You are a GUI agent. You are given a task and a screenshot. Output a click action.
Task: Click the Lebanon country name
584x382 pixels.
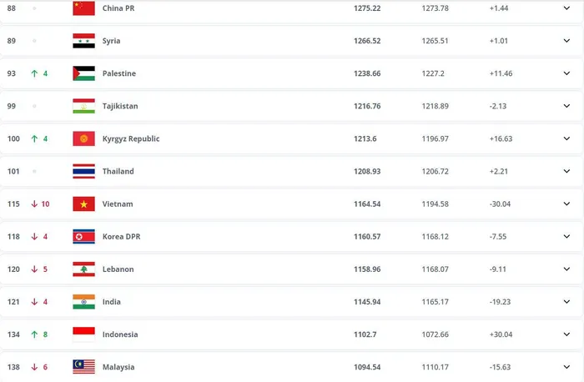pyautogui.click(x=118, y=269)
